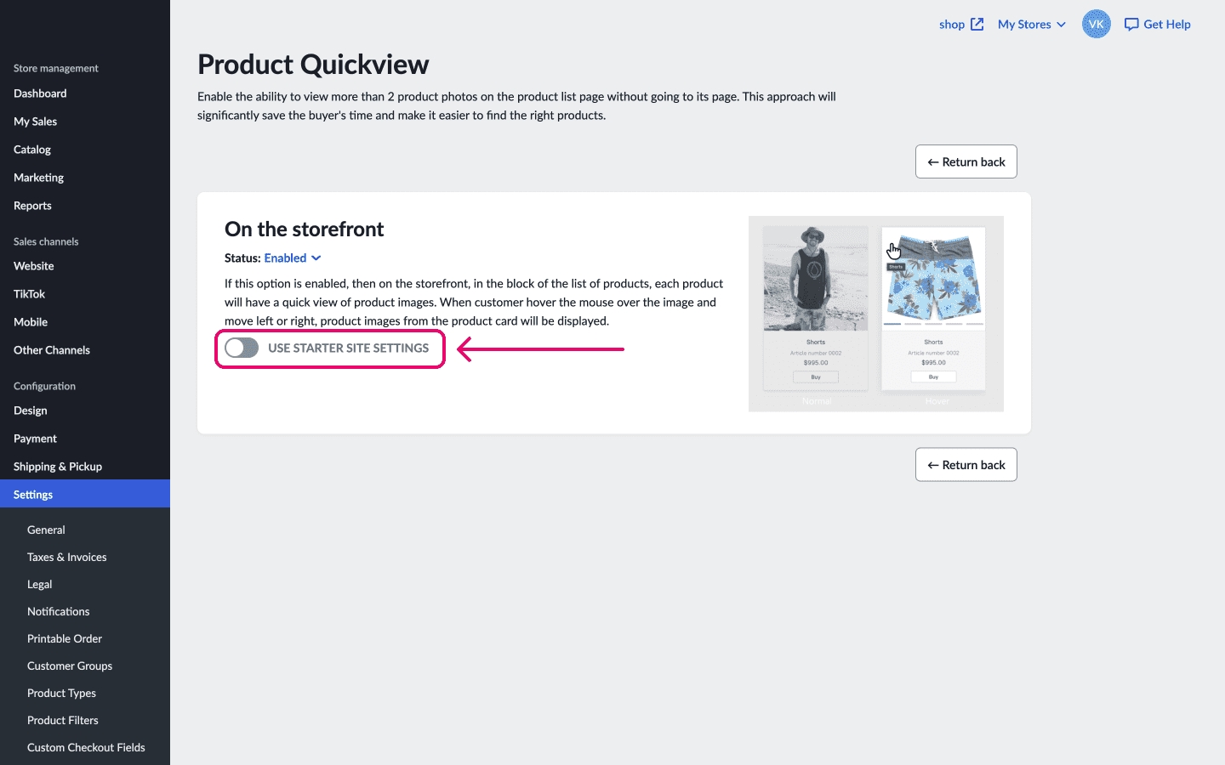
Task: Click the shop external link icon
Action: pyautogui.click(x=977, y=25)
